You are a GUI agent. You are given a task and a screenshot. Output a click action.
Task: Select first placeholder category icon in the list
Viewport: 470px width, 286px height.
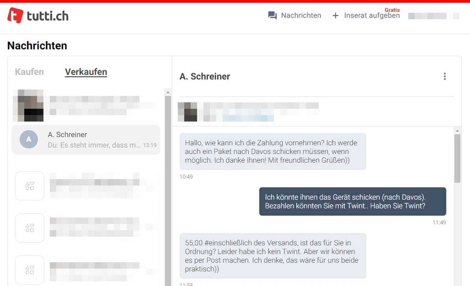coord(30,186)
